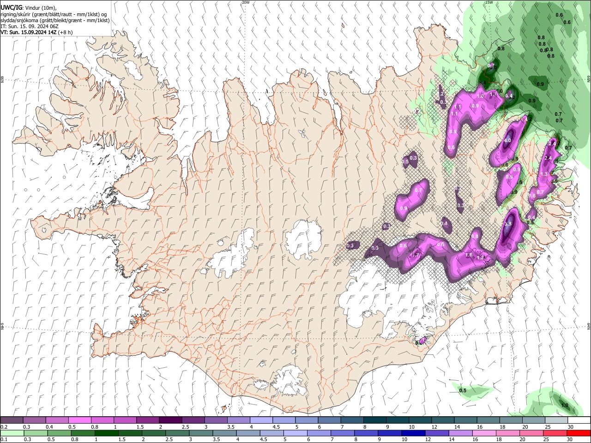Pick the top-row legend swatch starting at 18
Viewport: 591px width, 443px height.
click(511, 420)
